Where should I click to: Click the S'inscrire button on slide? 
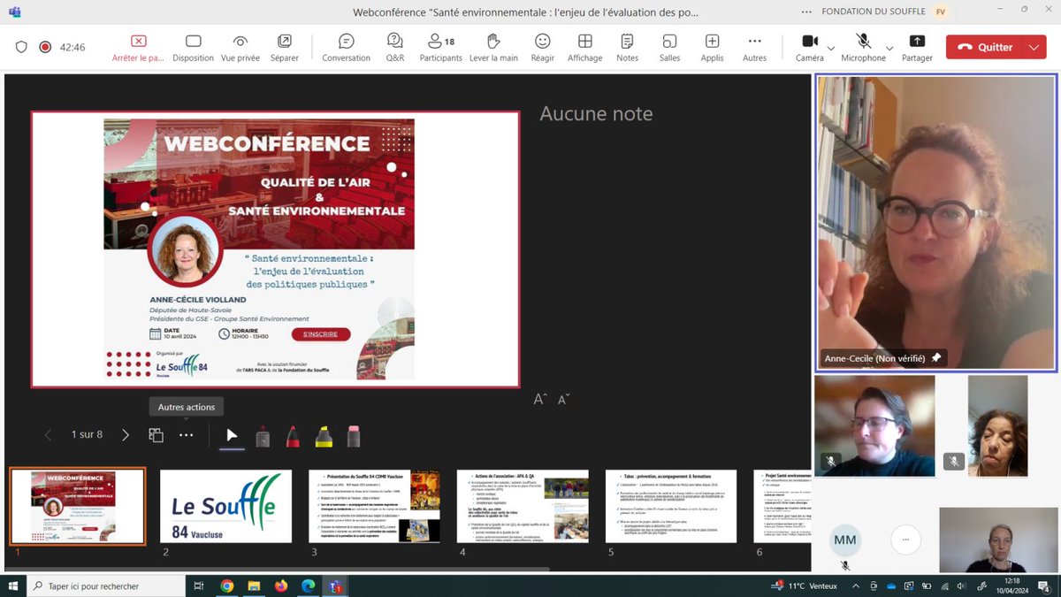pos(320,334)
